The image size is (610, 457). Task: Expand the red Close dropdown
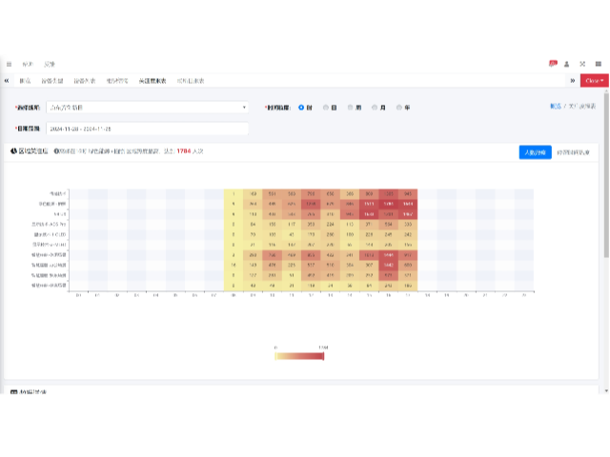pyautogui.click(x=594, y=81)
